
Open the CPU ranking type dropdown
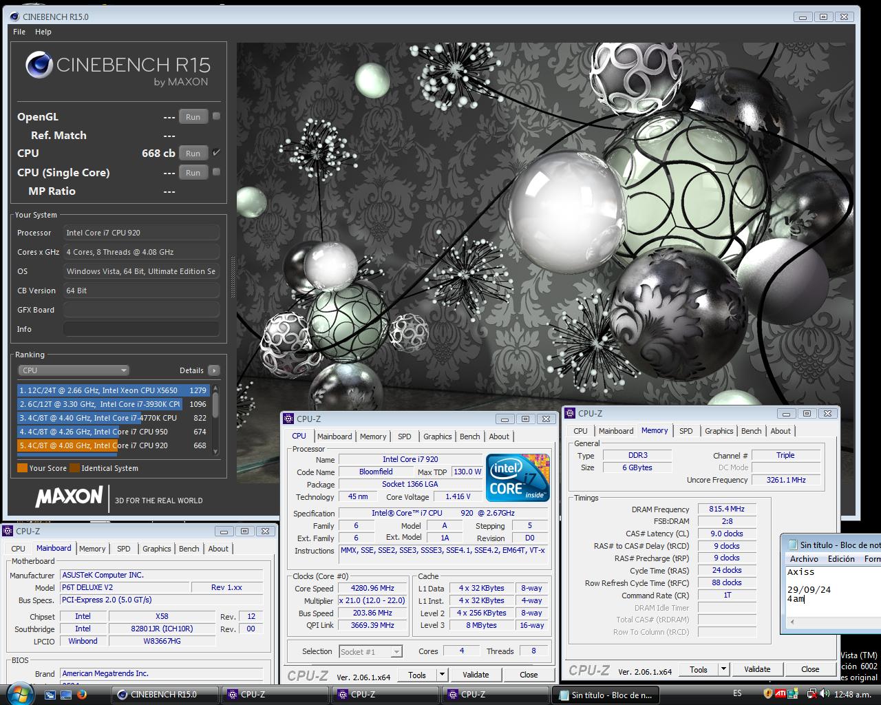[74, 370]
